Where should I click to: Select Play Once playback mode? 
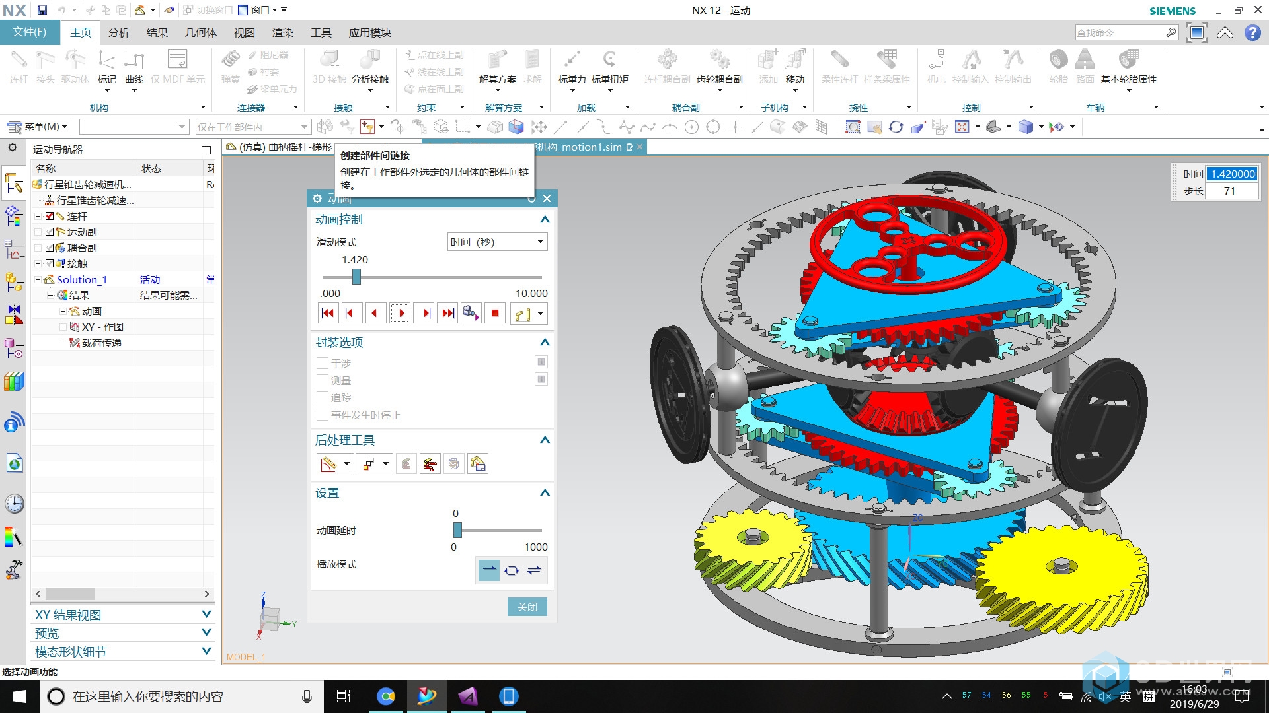click(489, 570)
